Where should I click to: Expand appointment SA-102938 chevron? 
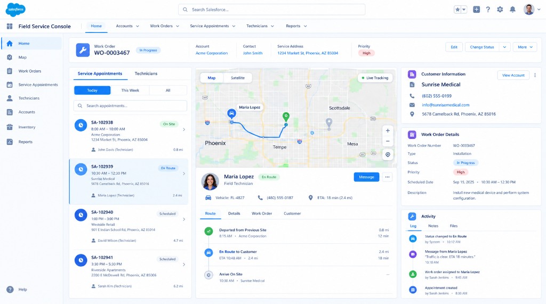pos(184,129)
